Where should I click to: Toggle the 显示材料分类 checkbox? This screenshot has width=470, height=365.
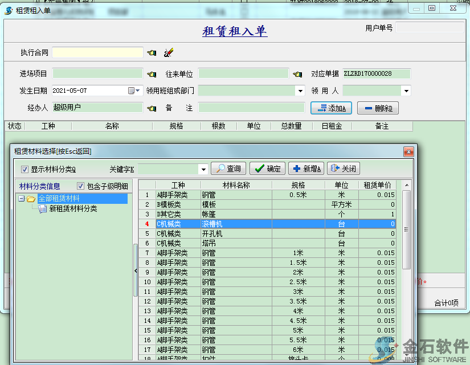pyautogui.click(x=24, y=169)
